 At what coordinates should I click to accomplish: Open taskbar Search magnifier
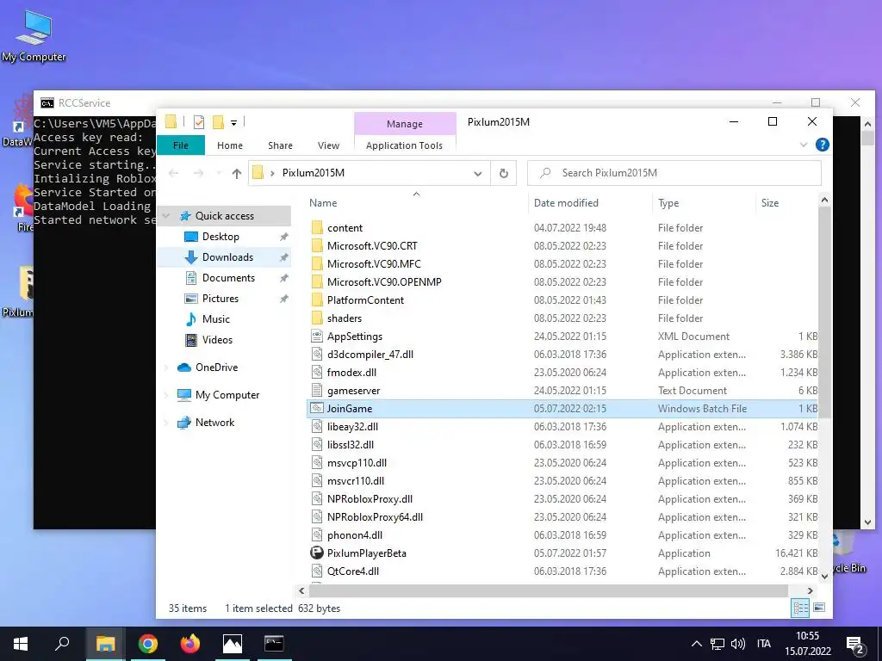pos(62,644)
